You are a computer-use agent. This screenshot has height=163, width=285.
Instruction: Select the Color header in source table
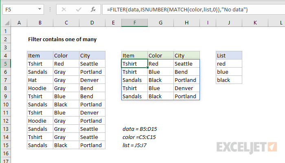click(x=66, y=55)
